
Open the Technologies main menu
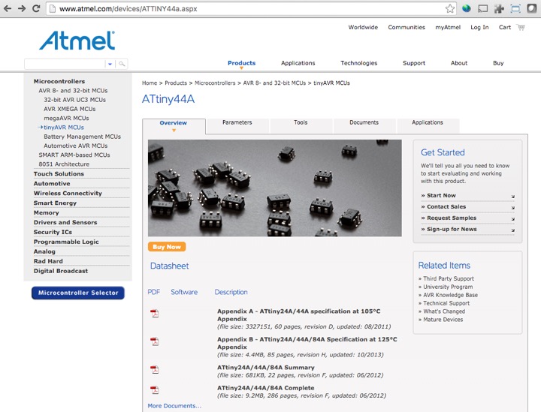pyautogui.click(x=359, y=63)
